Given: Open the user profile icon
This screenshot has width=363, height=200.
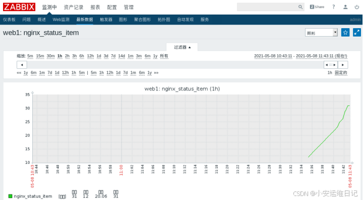Looking at the screenshot, I should (x=345, y=7).
